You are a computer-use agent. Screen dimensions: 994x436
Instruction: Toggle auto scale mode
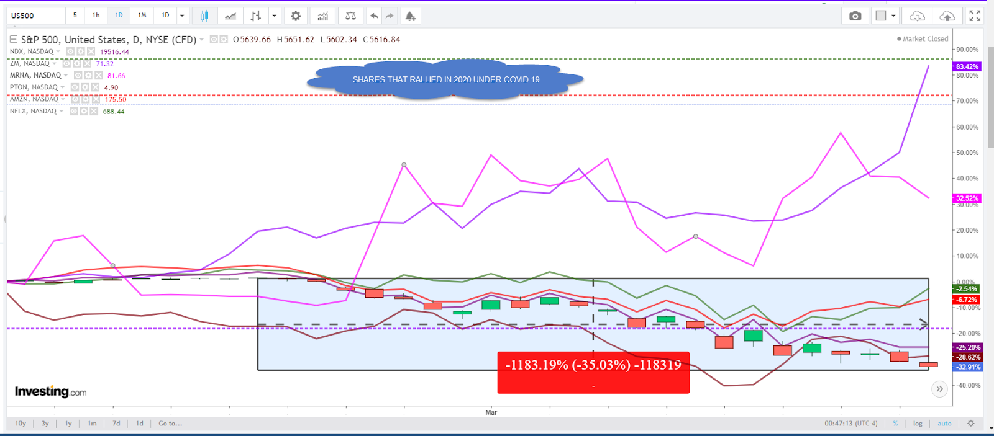click(x=944, y=424)
